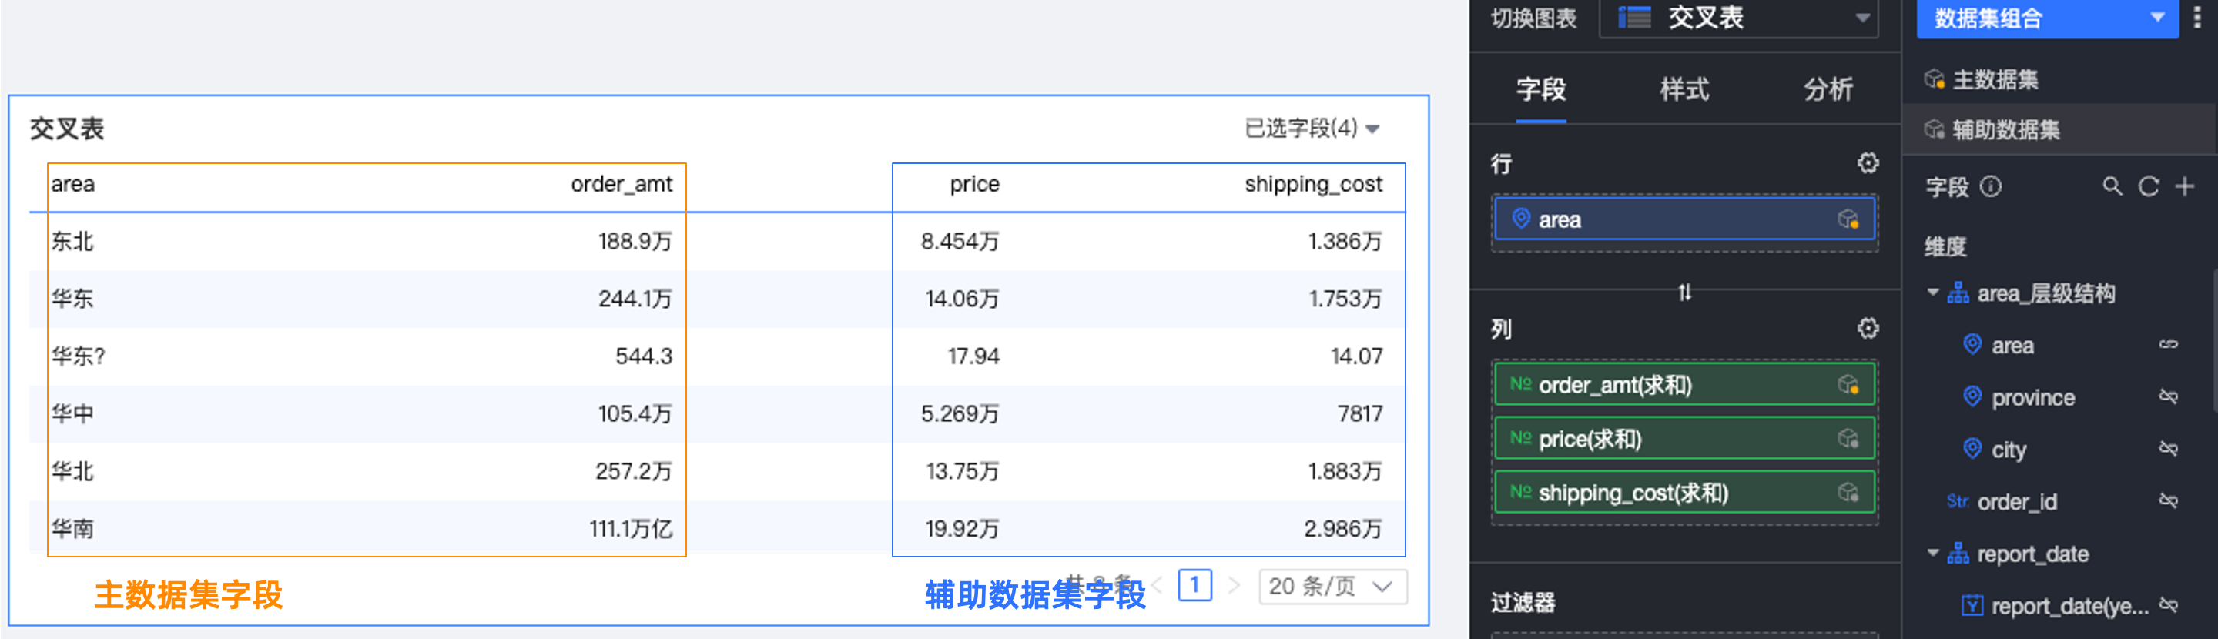Click the 7817 shipping_cost cell
This screenshot has width=2218, height=639.
(x=1359, y=413)
